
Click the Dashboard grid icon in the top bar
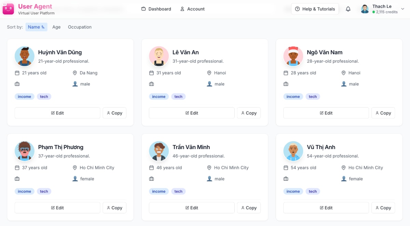tap(143, 9)
